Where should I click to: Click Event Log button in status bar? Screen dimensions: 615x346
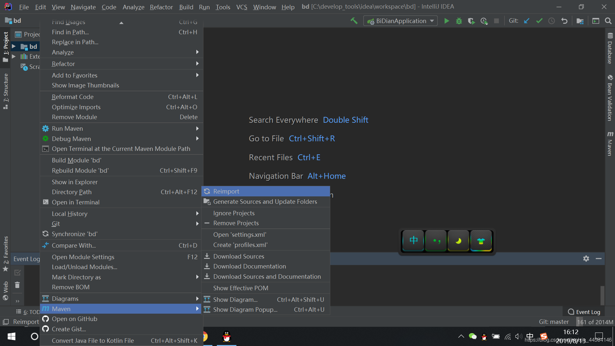click(x=584, y=312)
